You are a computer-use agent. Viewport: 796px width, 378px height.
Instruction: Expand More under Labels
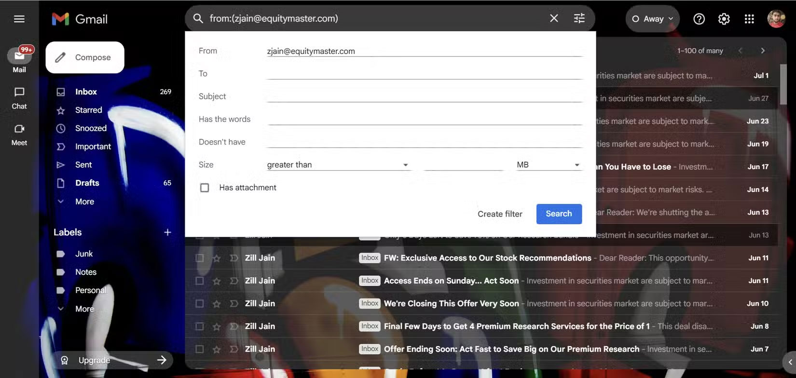[x=84, y=309]
